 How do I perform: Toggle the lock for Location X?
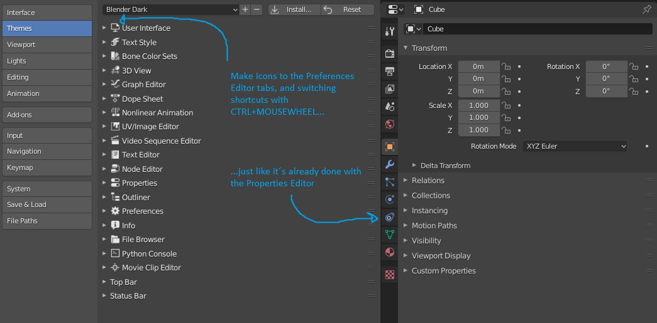pos(507,66)
